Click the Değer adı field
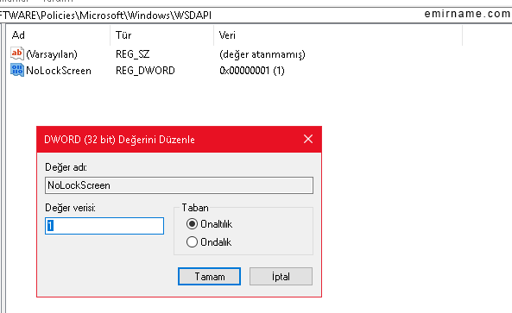 (x=179, y=185)
